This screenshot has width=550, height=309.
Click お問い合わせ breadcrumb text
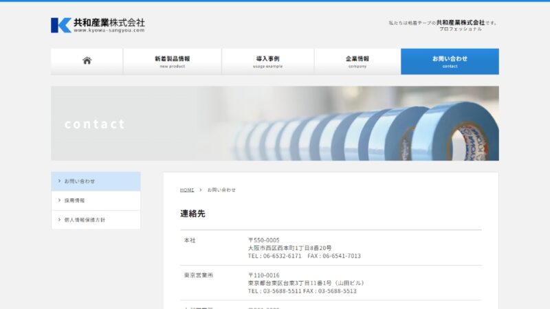[x=221, y=190]
